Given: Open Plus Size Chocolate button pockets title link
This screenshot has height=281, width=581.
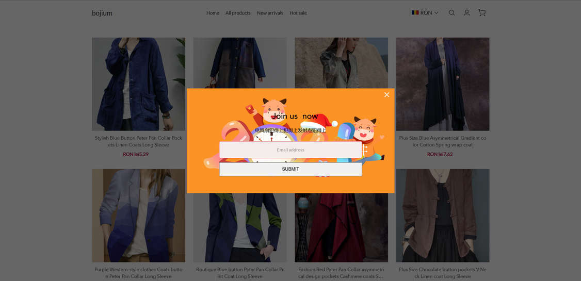Looking at the screenshot, I should 443,273.
